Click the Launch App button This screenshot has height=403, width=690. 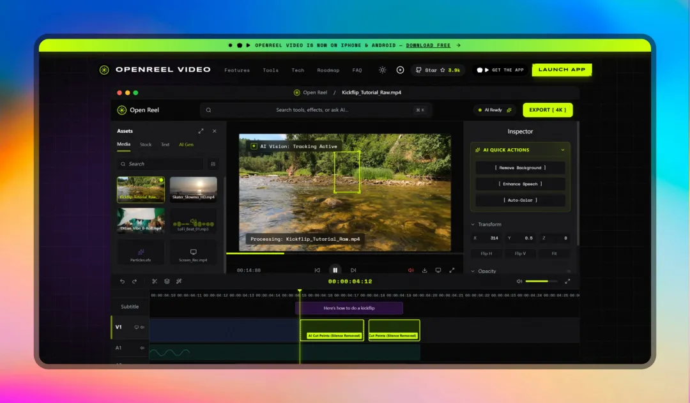click(x=562, y=70)
